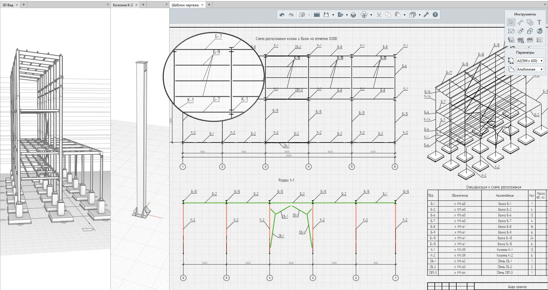Expand the dropdown arrow next to the Paste icon
Viewport: 548px width, 290px height.
coord(404,15)
